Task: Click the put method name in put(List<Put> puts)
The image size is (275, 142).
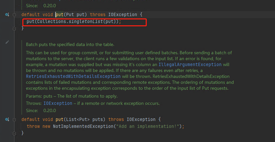Action: [x=60, y=120]
